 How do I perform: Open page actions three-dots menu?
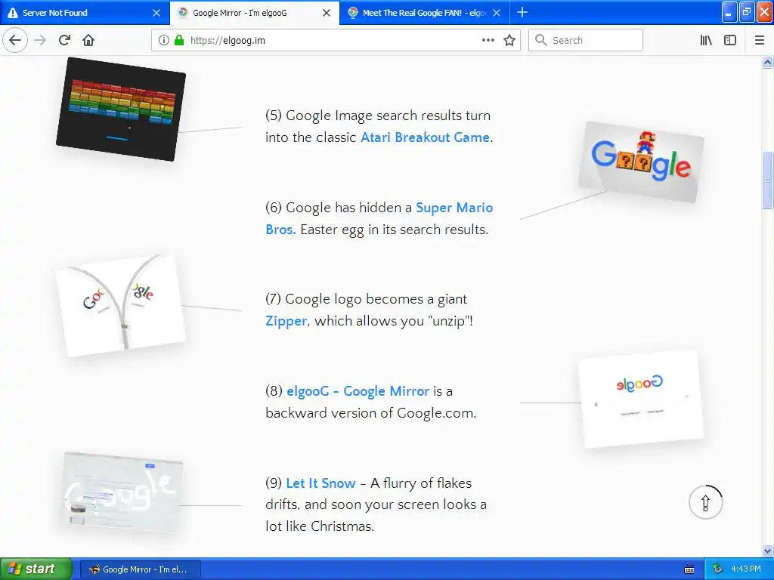coord(488,40)
